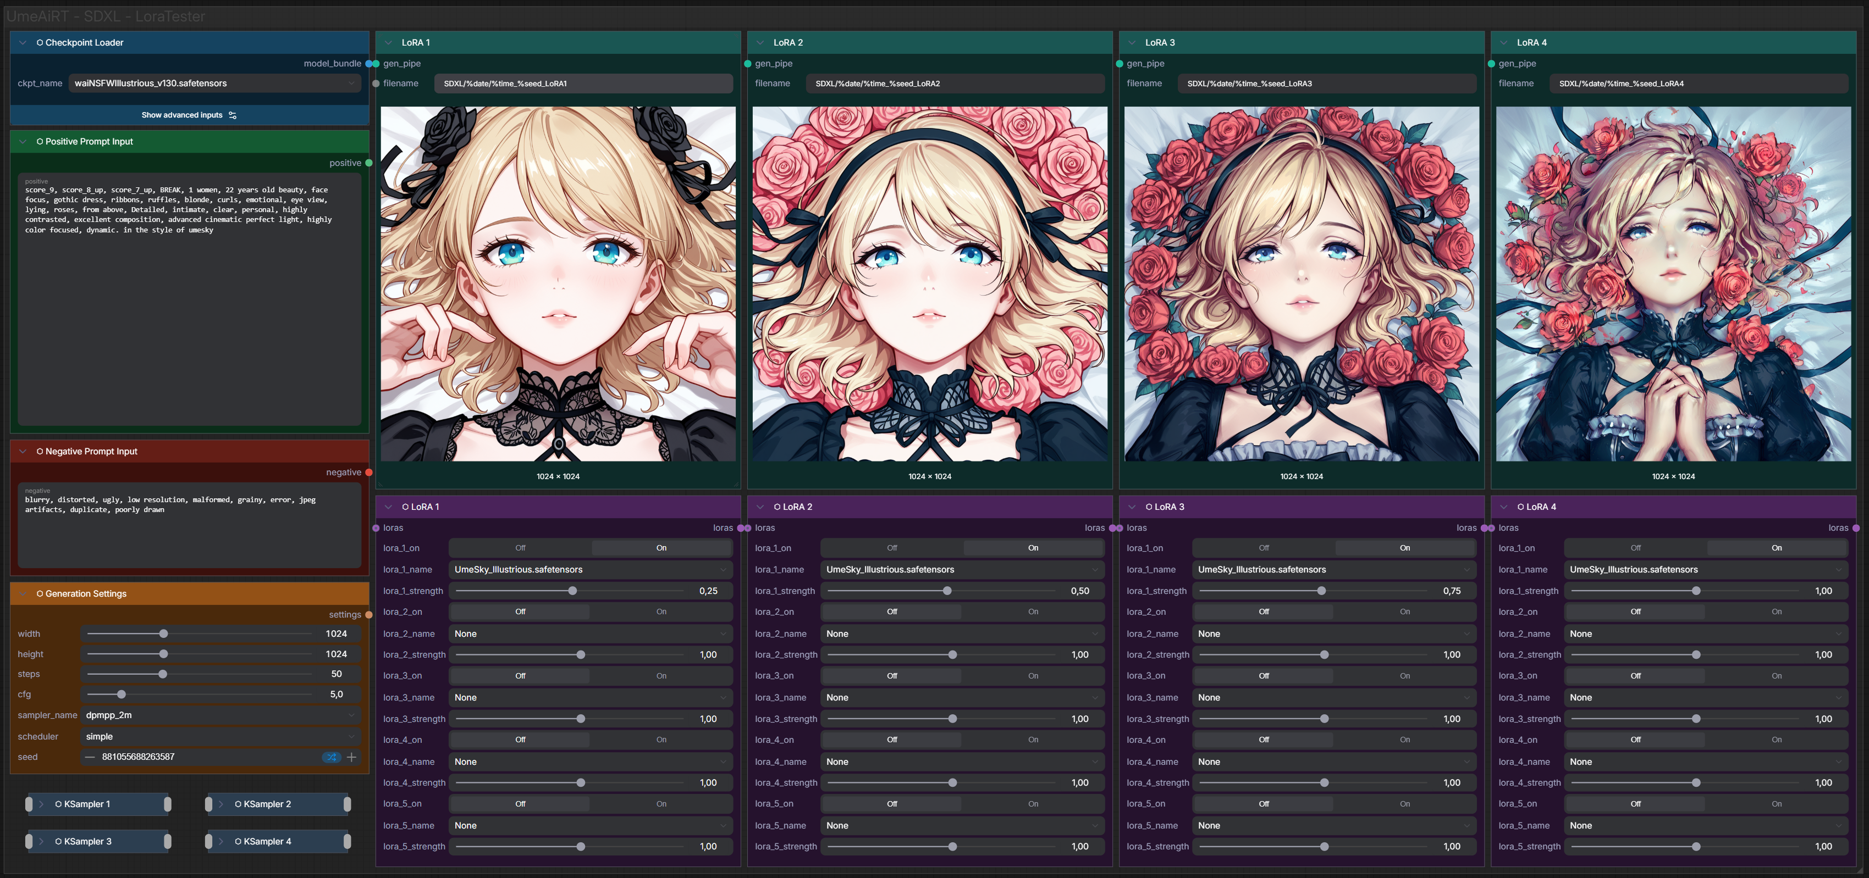The image size is (1869, 878).
Task: Click the sliders icon beside Show advanced inputs
Action: click(233, 115)
